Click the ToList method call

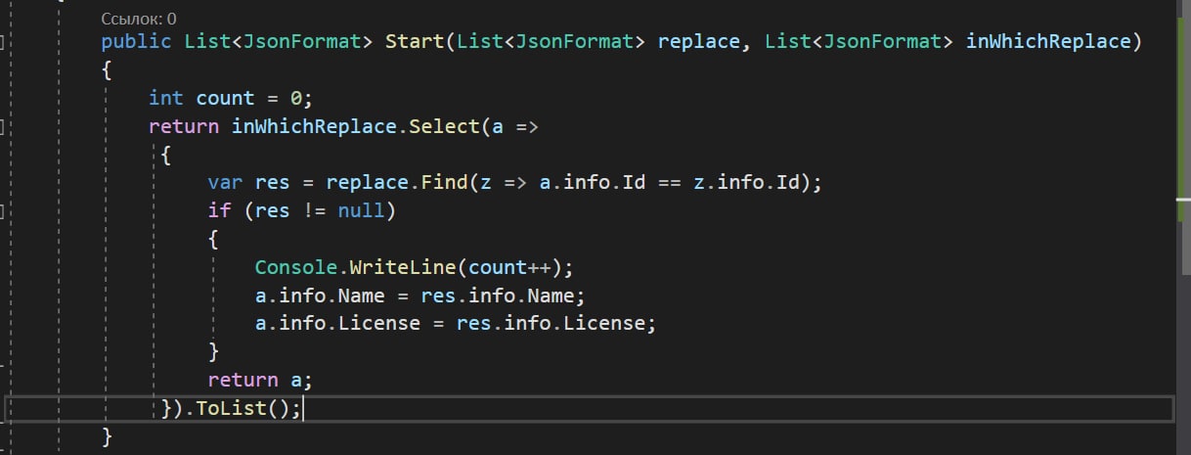(x=232, y=408)
